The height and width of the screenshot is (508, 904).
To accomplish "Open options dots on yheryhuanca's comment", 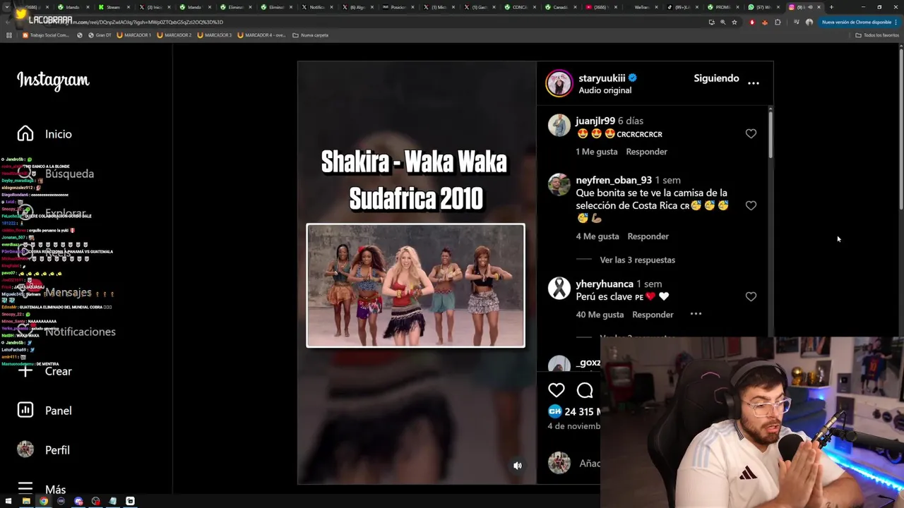I will 696,314.
